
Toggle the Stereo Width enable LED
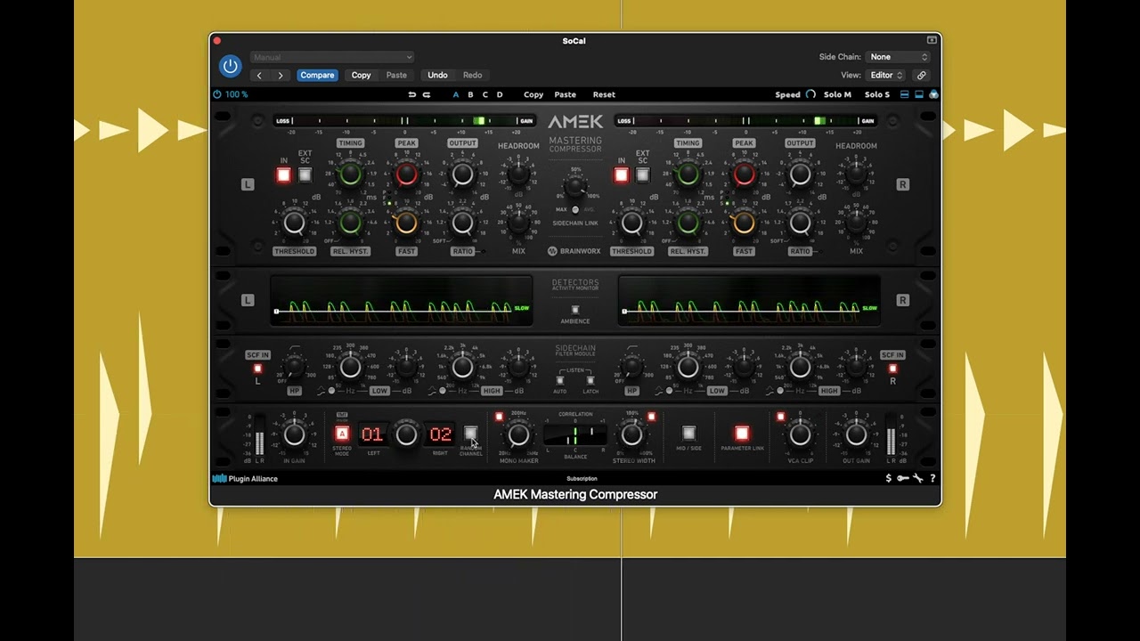pos(651,416)
